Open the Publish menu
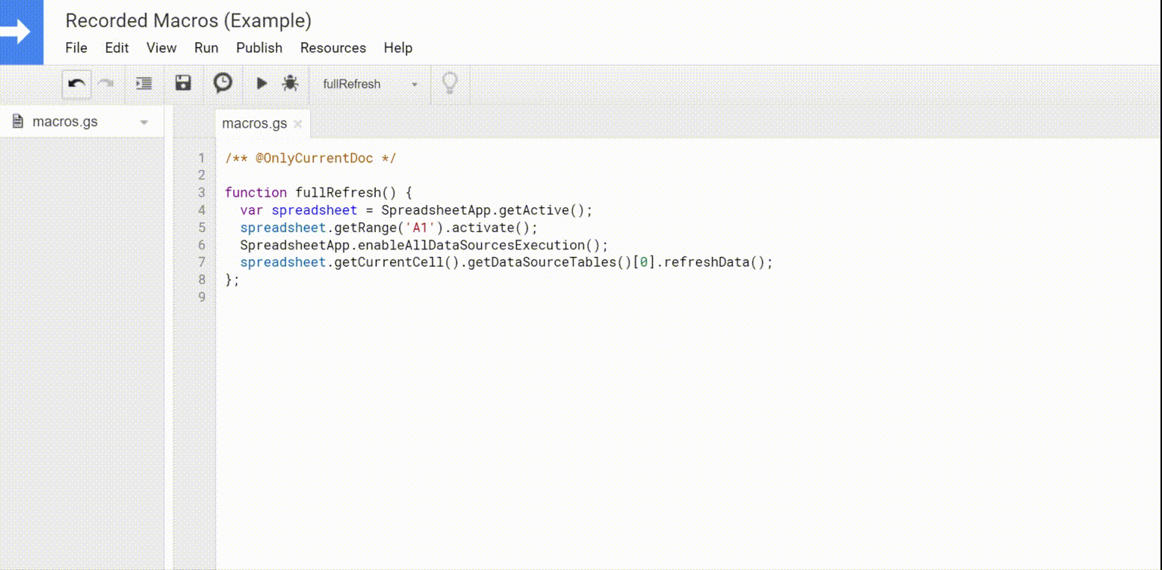Viewport: 1162px width, 570px height. click(x=259, y=48)
